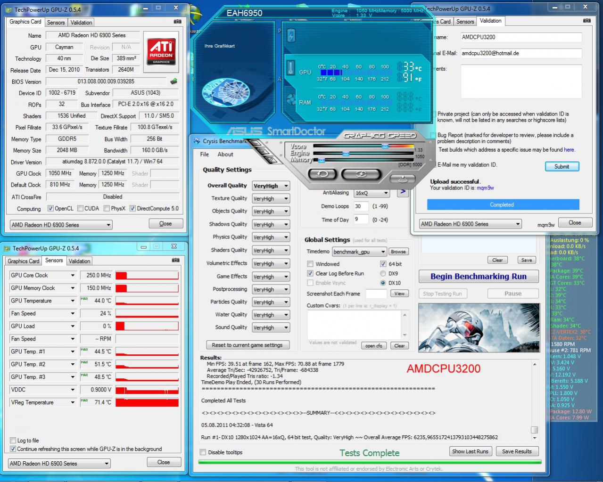Viewport: 603px width, 482px height.
Task: Open the Water Quality dropdown
Action: pyautogui.click(x=271, y=315)
